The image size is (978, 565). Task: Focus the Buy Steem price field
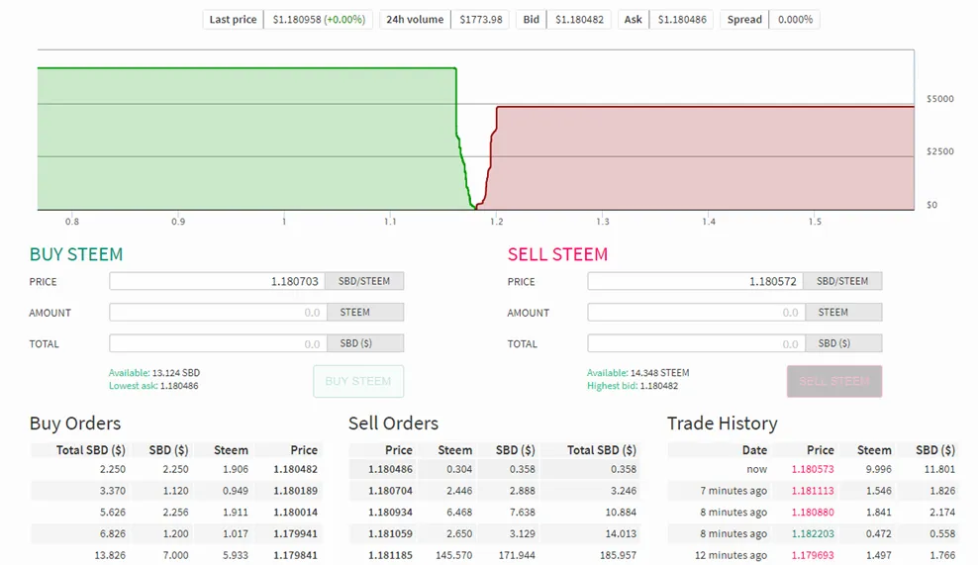[218, 281]
